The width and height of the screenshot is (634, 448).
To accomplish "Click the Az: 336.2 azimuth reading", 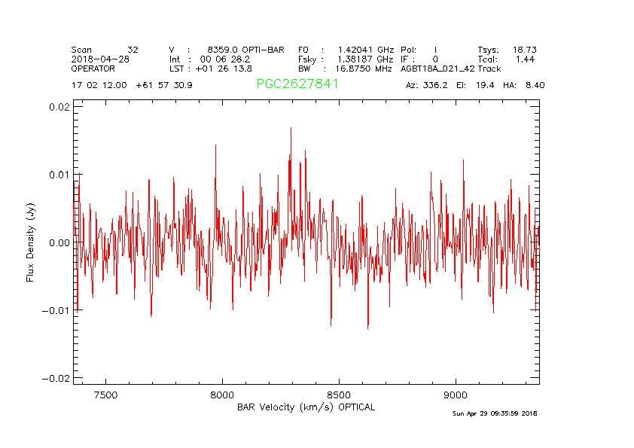I will pos(427,85).
